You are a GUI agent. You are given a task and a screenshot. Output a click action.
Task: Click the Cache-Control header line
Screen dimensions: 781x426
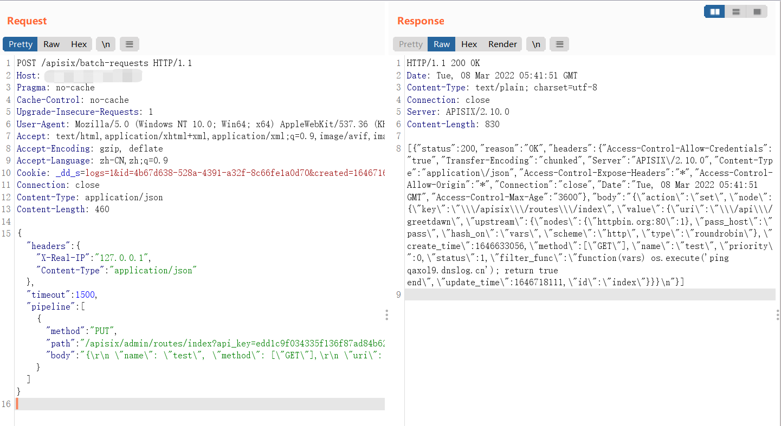[73, 100]
